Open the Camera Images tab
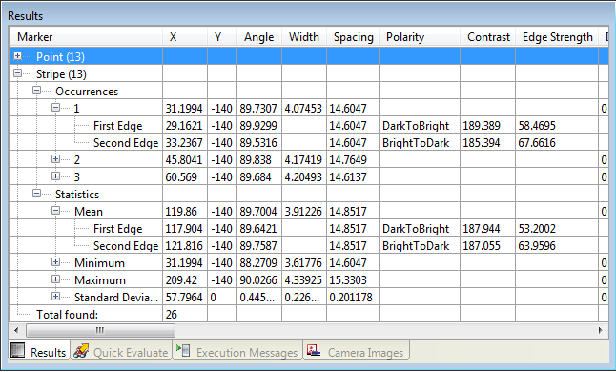 click(x=357, y=350)
